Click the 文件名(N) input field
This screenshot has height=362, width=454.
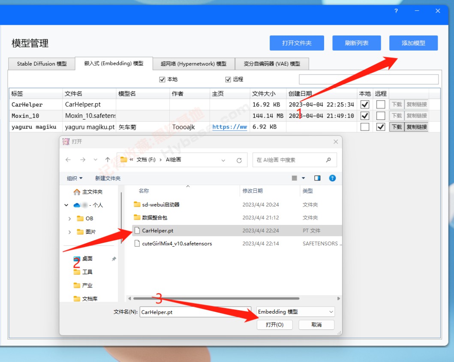(195, 312)
